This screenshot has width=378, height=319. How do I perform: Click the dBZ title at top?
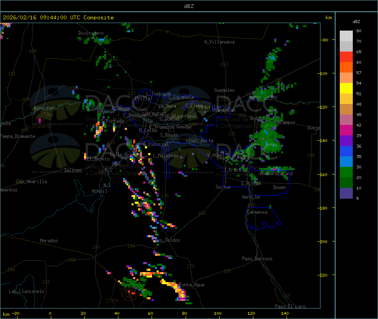click(189, 6)
